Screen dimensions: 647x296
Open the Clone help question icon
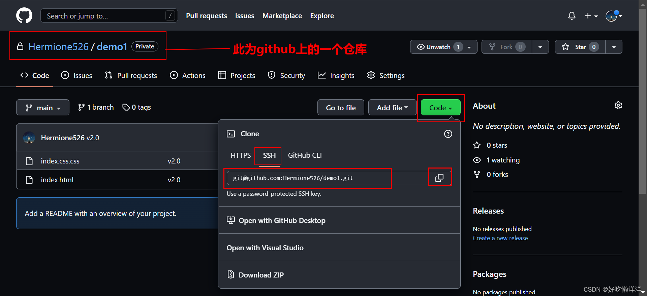pos(448,134)
